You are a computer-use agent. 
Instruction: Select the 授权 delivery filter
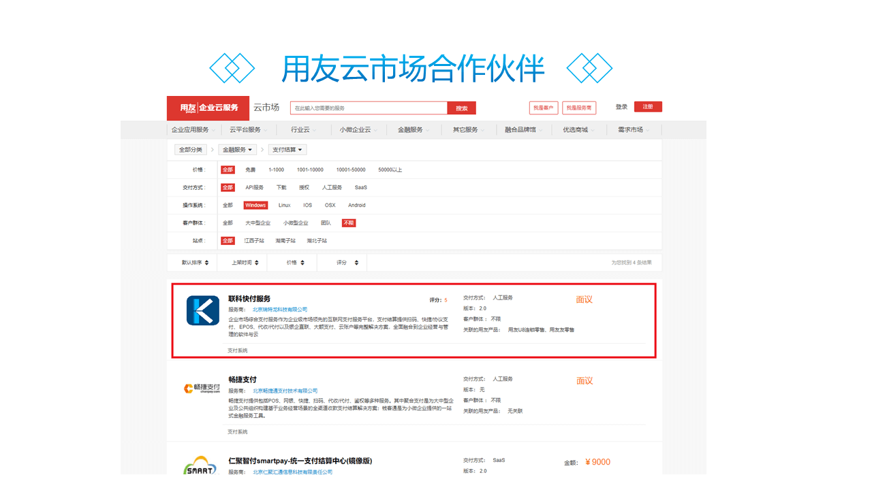pos(304,187)
